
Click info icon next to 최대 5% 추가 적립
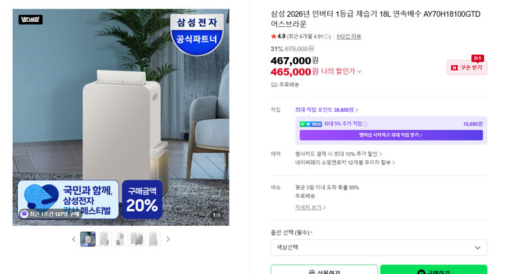[x=365, y=124]
